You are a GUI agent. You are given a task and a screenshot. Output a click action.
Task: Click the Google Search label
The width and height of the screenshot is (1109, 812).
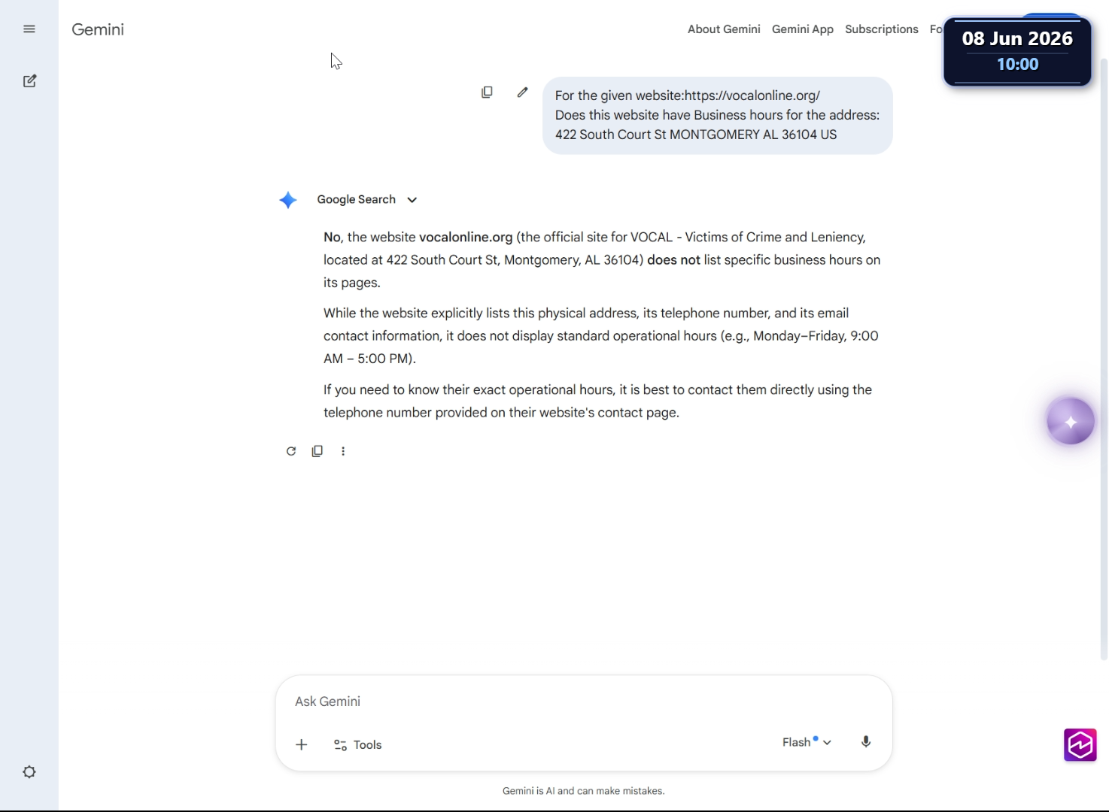point(356,199)
